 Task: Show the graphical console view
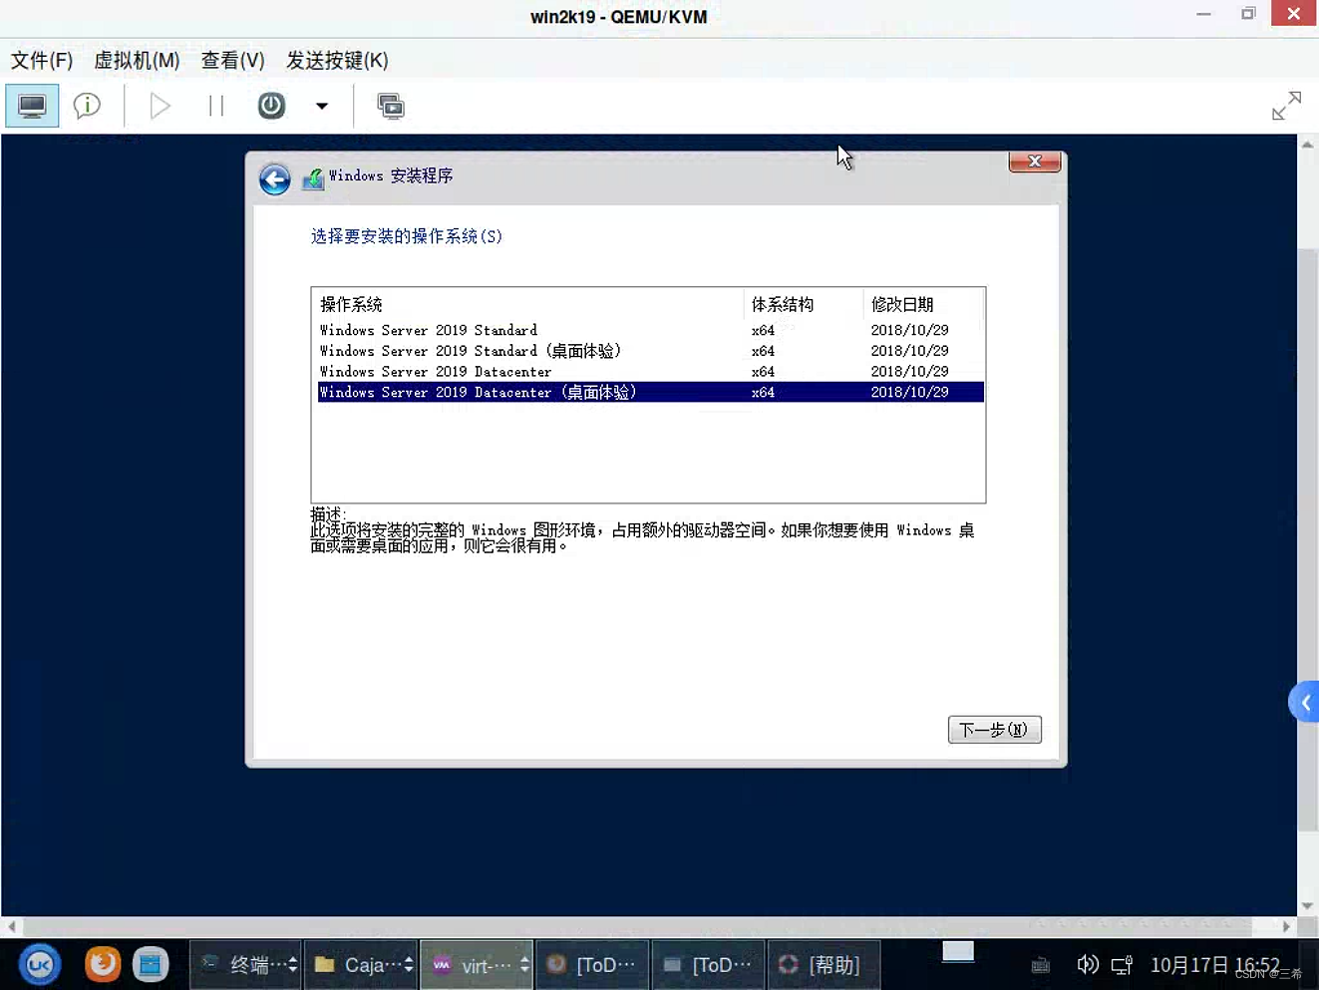(32, 106)
